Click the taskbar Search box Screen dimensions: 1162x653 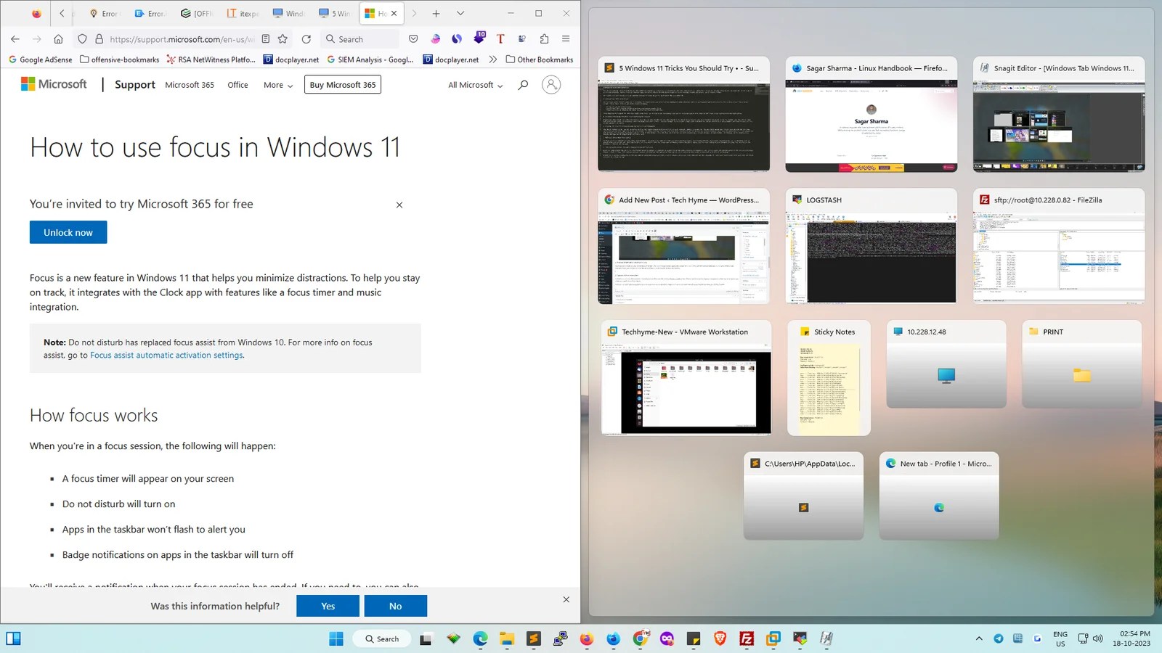pos(382,638)
